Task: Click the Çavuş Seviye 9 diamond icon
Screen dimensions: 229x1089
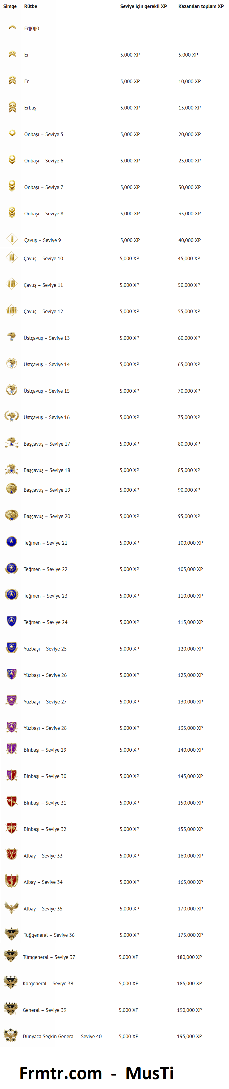Action: point(12,239)
